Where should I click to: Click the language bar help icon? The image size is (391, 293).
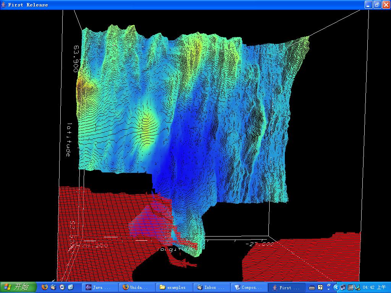click(320, 287)
